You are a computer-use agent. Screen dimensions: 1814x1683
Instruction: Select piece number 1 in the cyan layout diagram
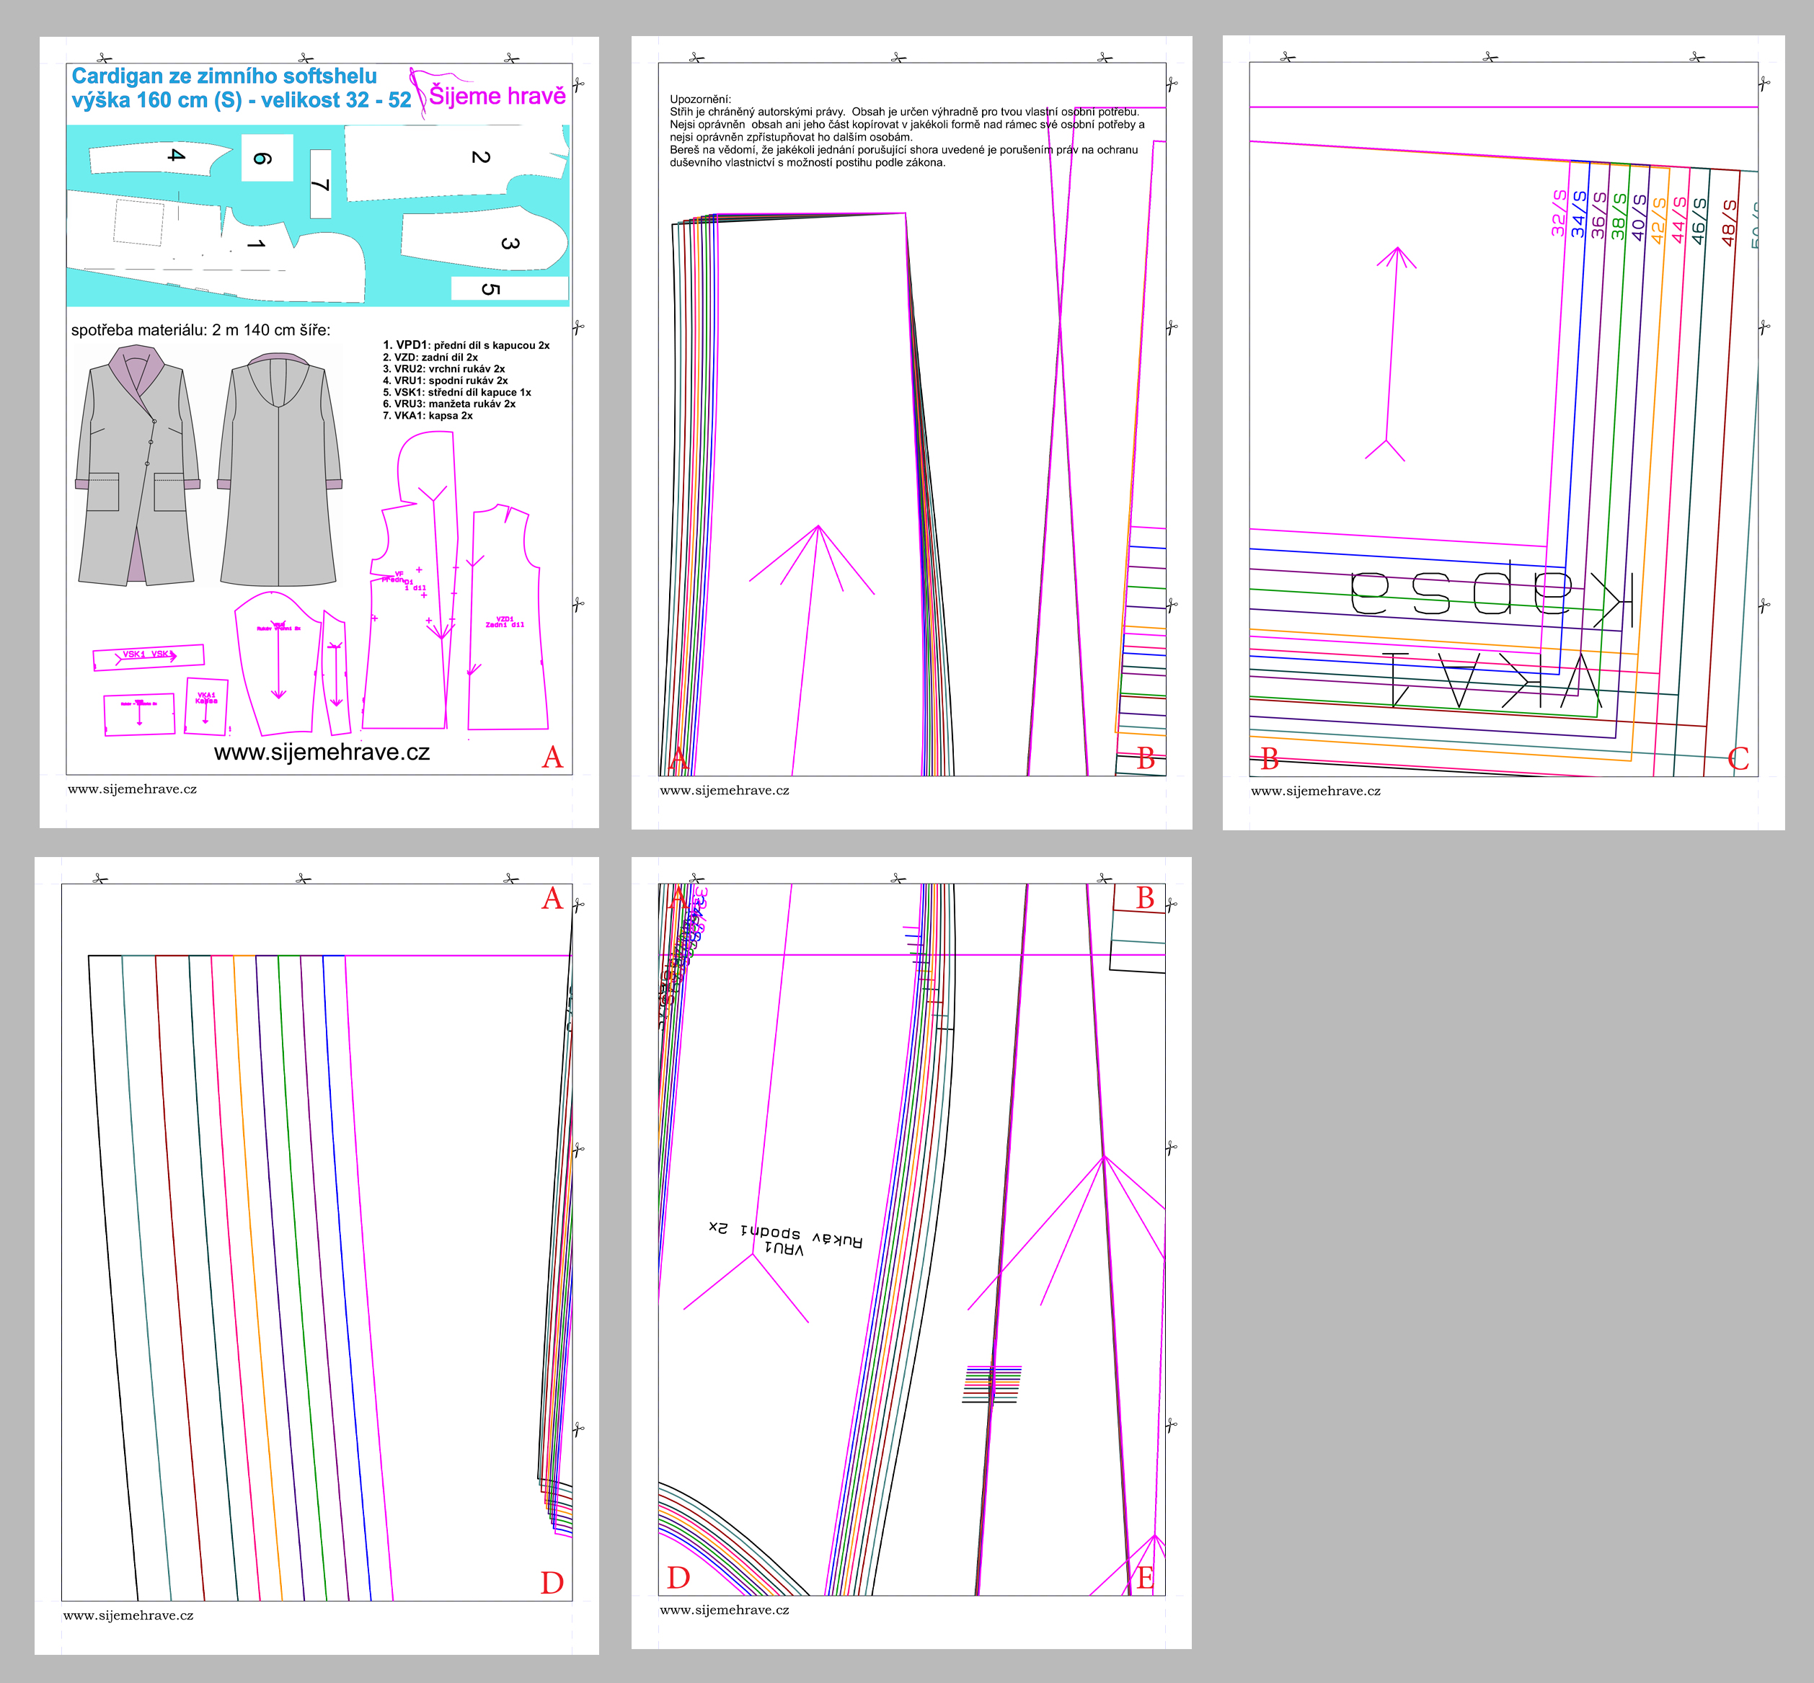click(256, 245)
